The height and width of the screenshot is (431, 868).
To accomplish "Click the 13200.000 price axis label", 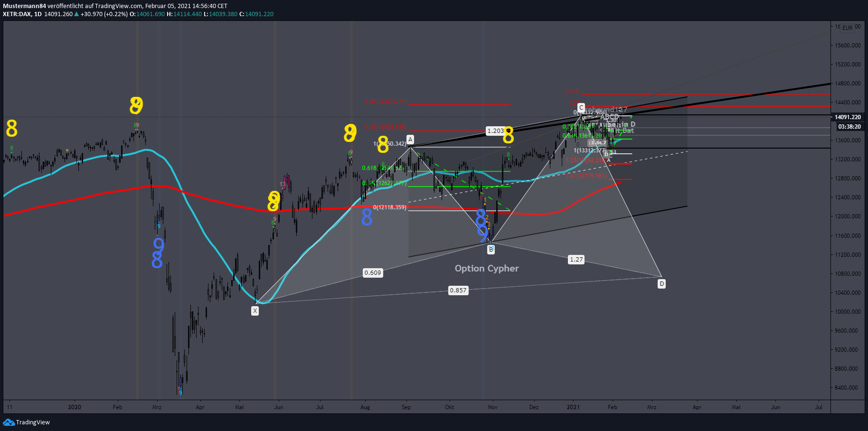I will pyautogui.click(x=848, y=159).
